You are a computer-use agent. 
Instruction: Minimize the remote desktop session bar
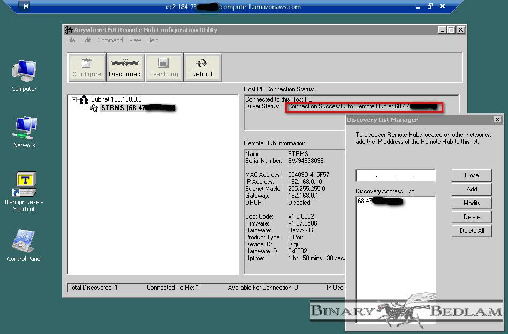[x=418, y=6]
